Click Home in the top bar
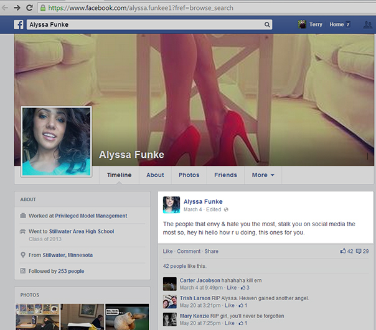This screenshot has width=376, height=330. pos(336,24)
